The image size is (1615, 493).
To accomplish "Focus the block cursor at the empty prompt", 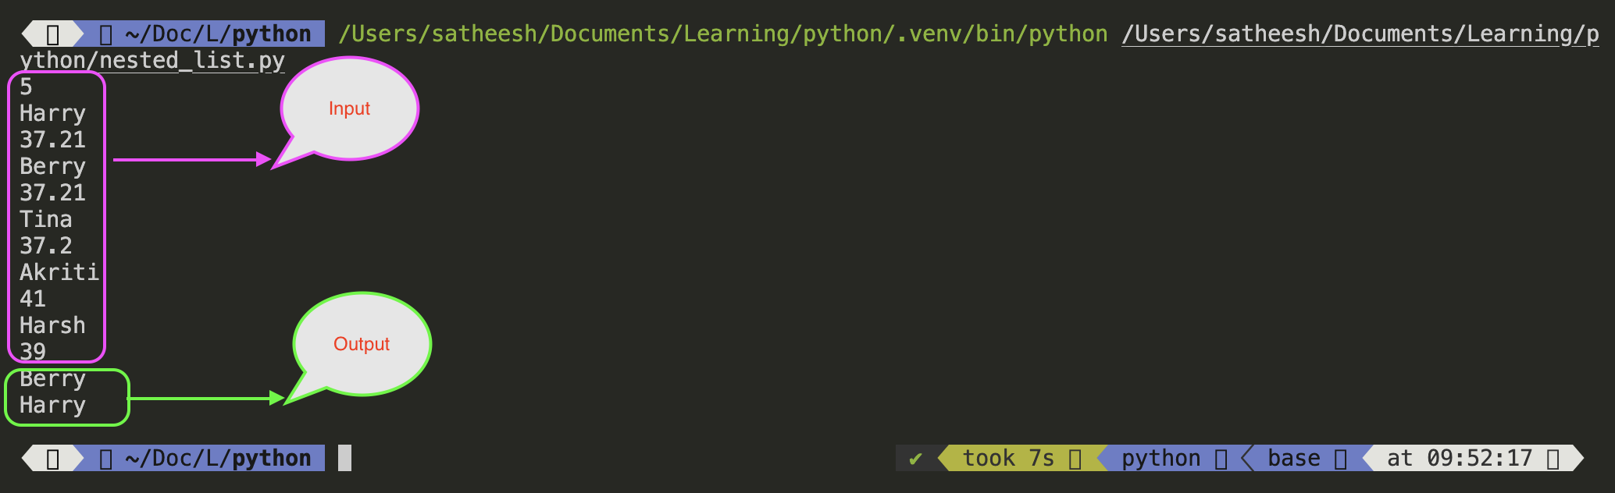I will click(344, 458).
